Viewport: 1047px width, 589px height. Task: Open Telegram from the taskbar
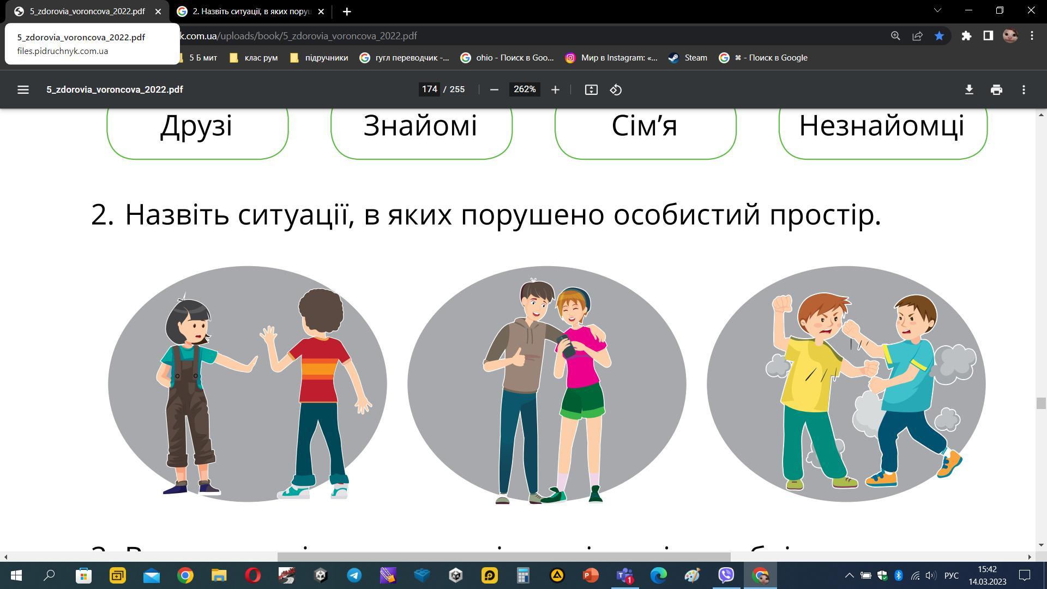[x=354, y=575]
